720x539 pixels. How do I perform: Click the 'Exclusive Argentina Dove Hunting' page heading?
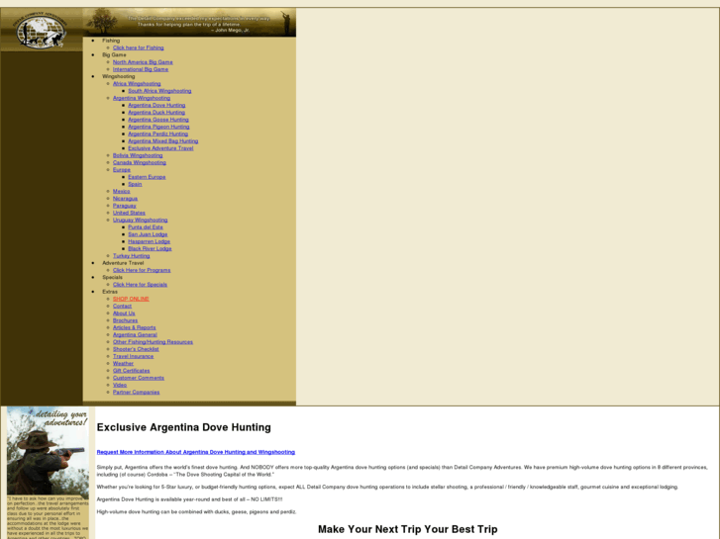(183, 427)
